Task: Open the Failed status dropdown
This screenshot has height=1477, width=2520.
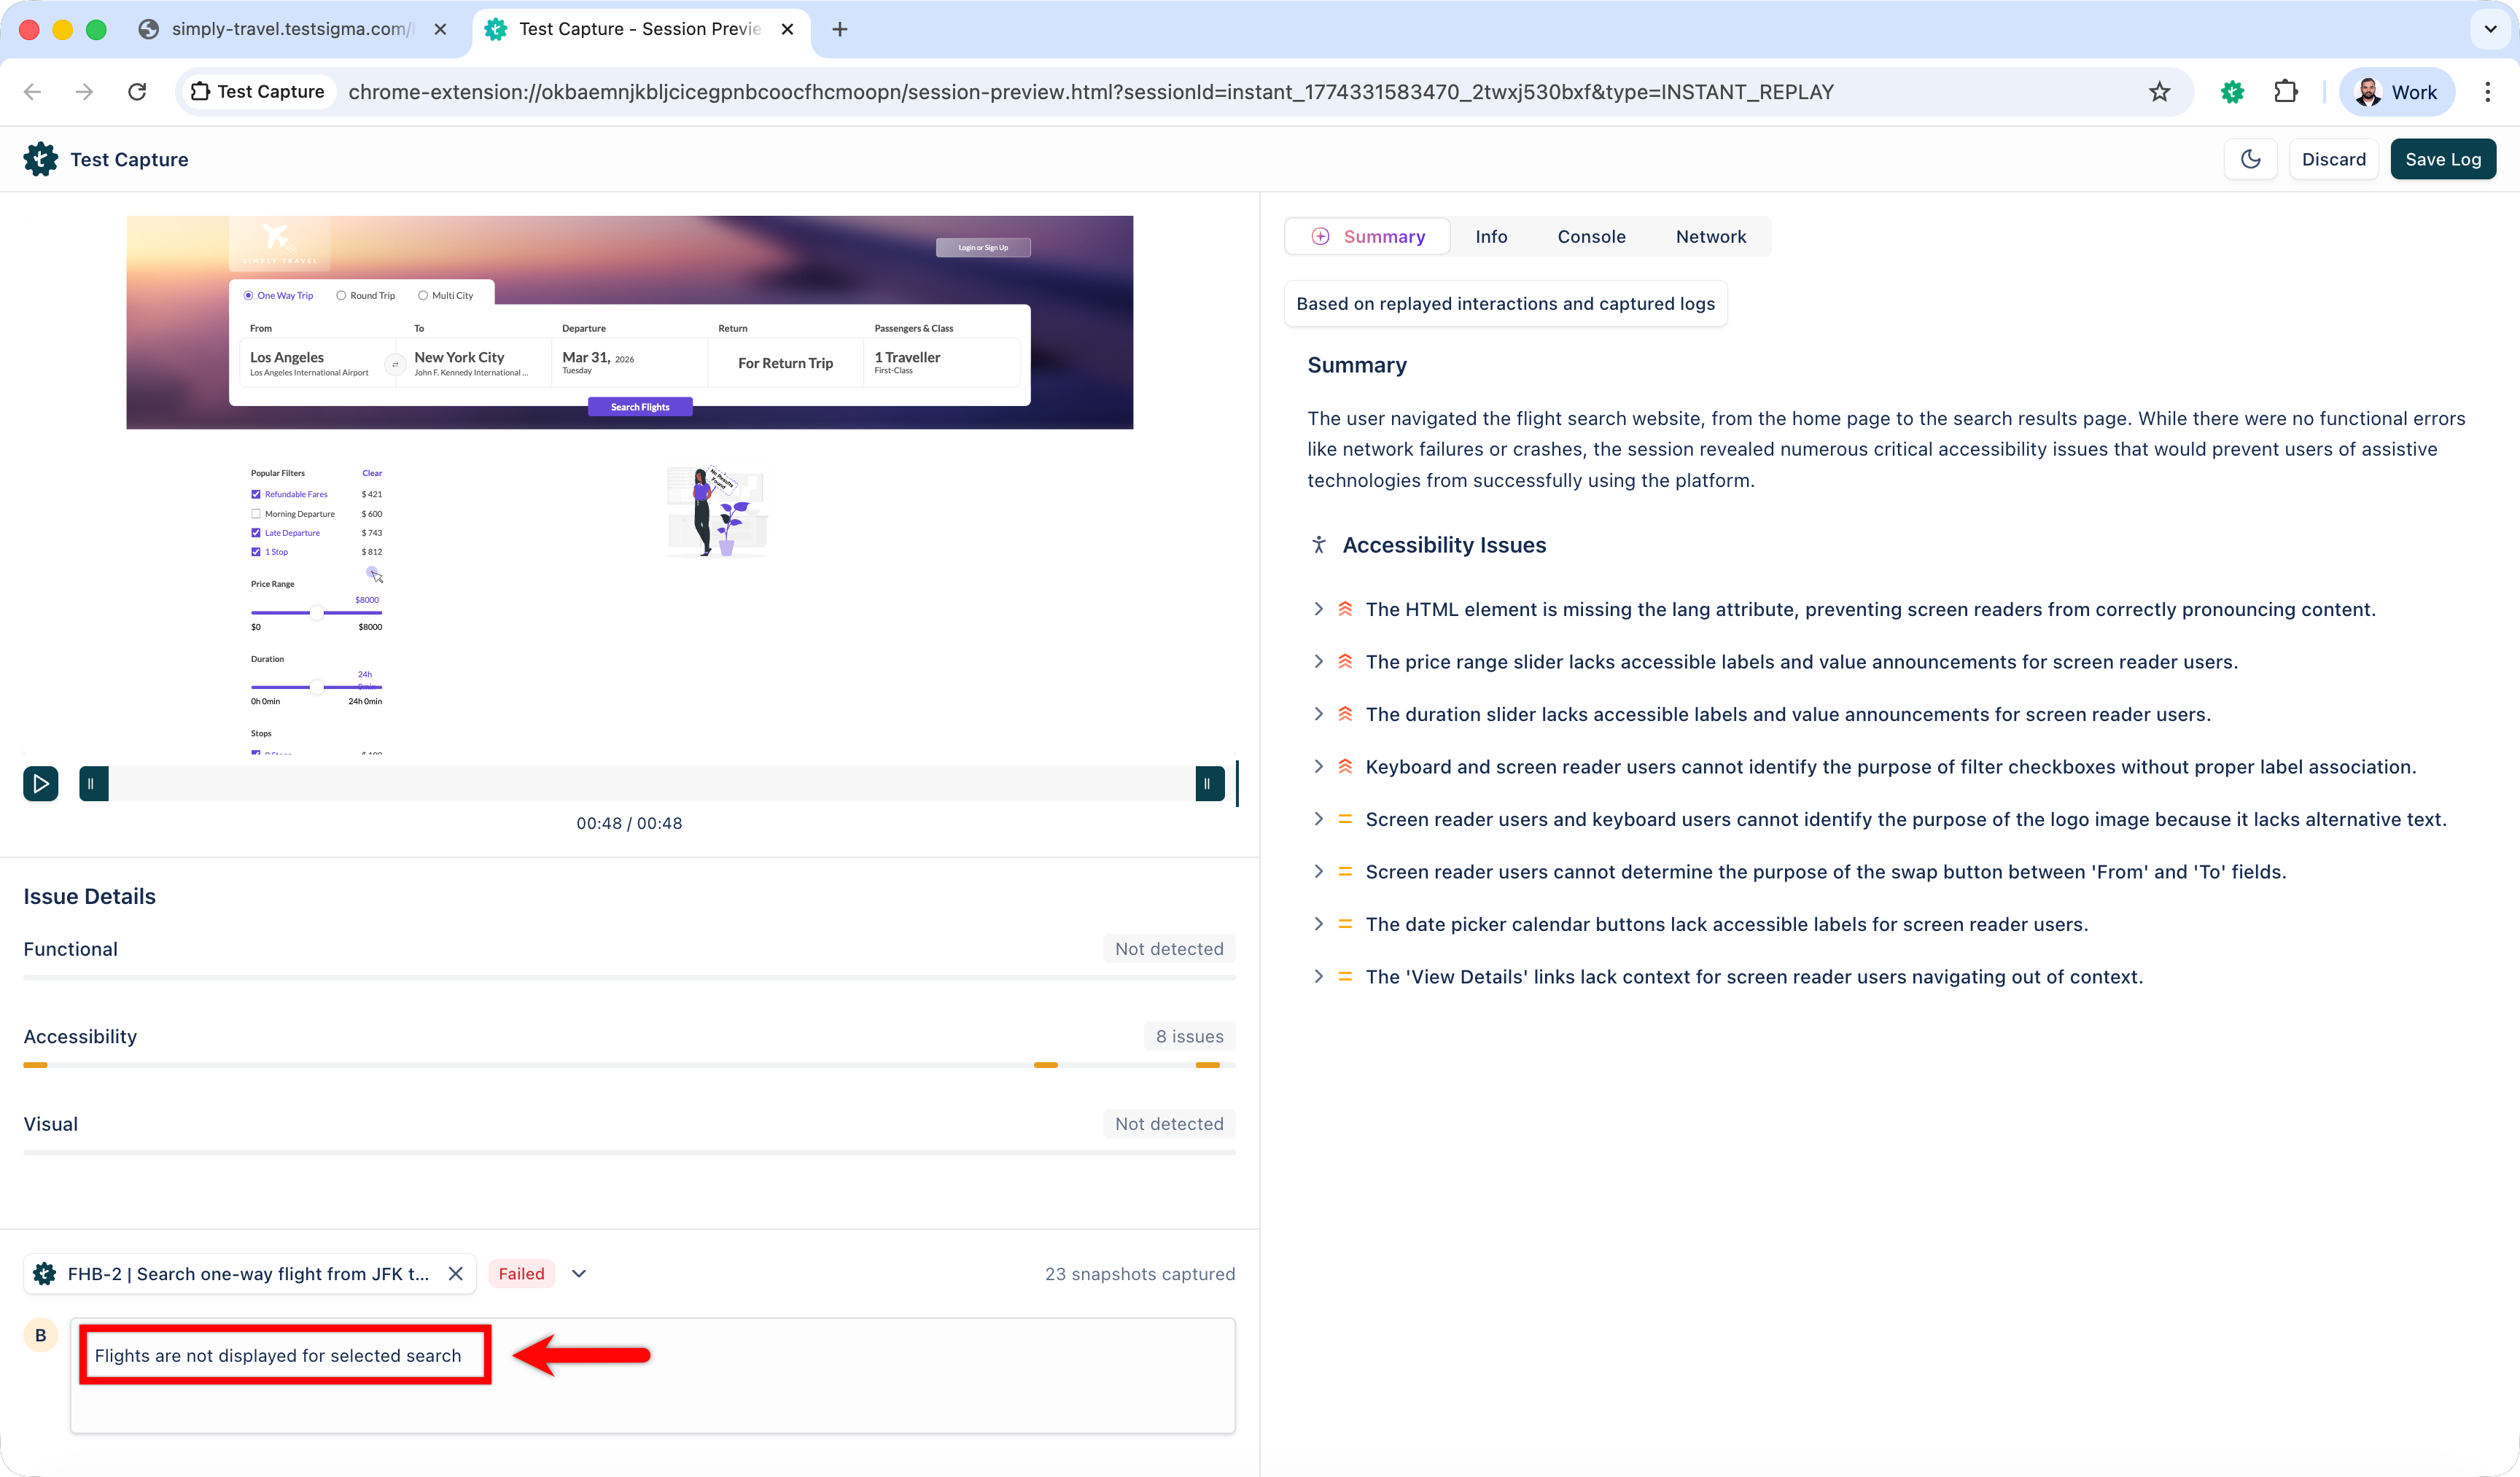Action: pyautogui.click(x=578, y=1273)
